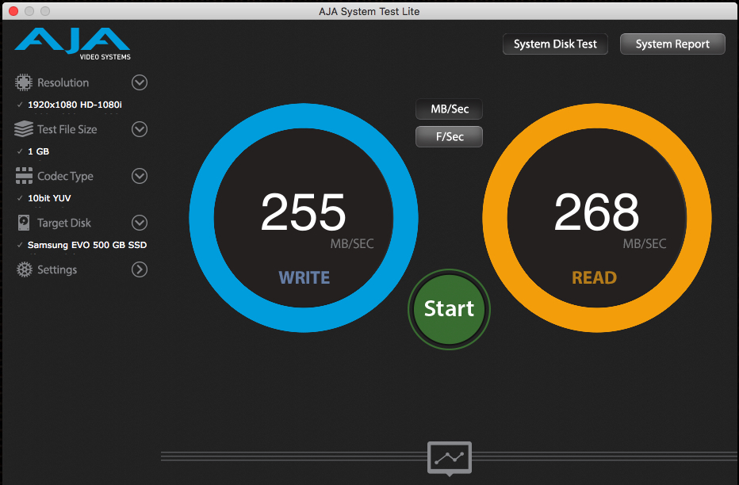Screen dimensions: 739x485
Task: Close the AJA System Test Lite window
Action: pyautogui.click(x=13, y=11)
